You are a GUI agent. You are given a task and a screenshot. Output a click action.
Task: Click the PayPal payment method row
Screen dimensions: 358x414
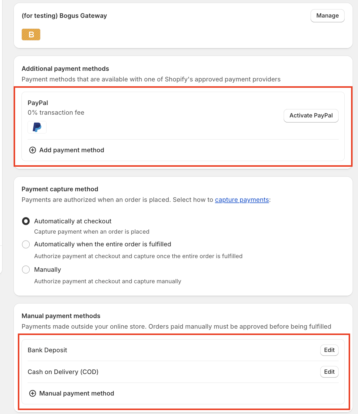[x=151, y=115]
